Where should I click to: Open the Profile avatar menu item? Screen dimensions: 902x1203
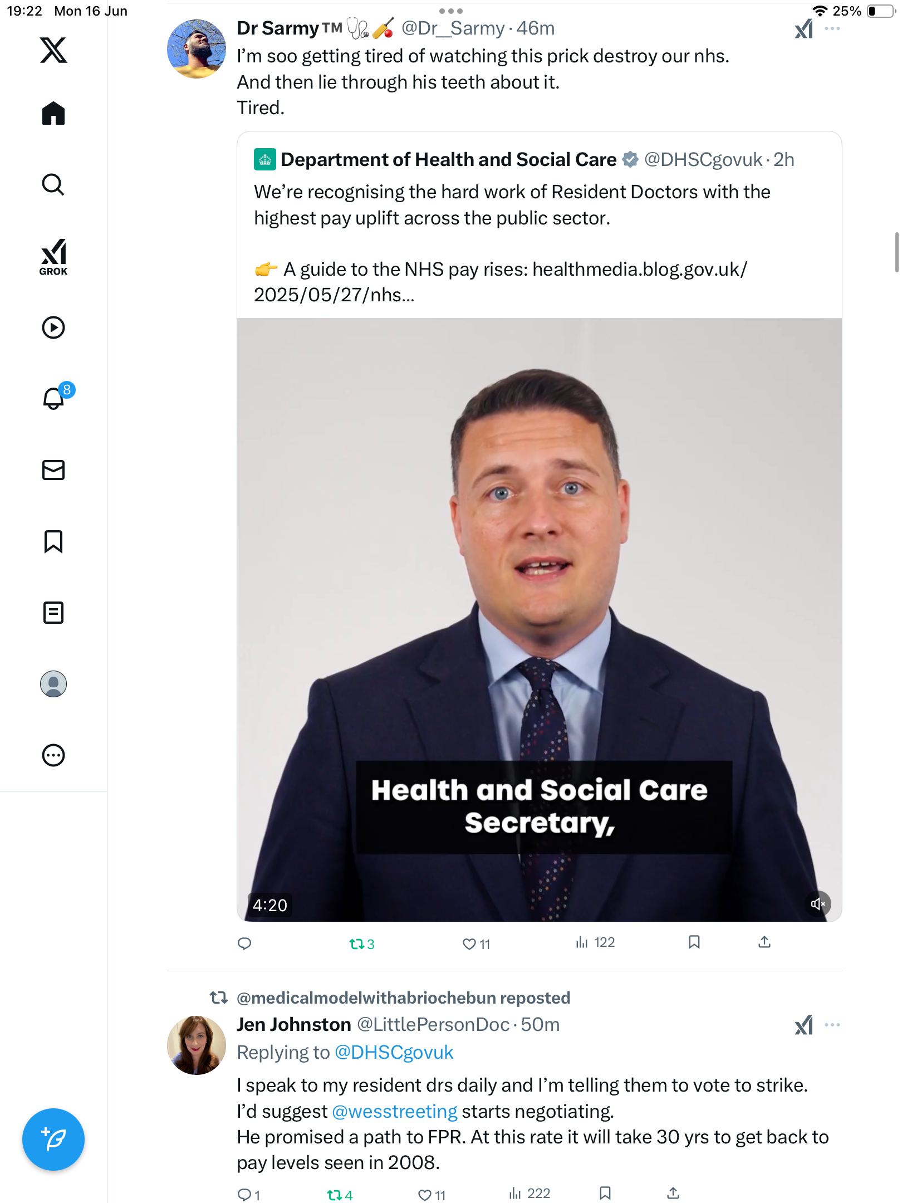(53, 684)
